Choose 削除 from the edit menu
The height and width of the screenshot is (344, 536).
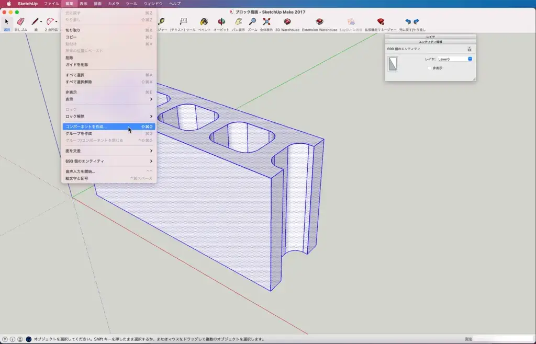(x=109, y=58)
